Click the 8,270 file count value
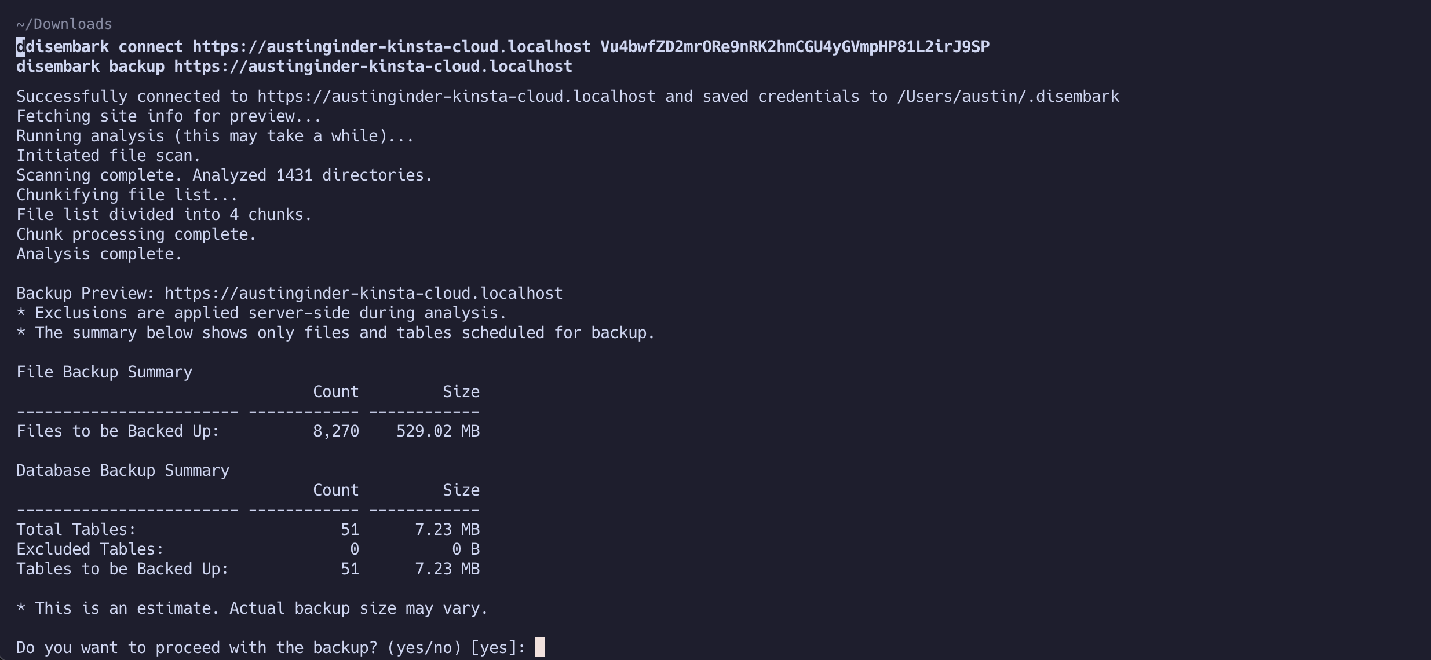This screenshot has height=660, width=1431. pos(336,431)
